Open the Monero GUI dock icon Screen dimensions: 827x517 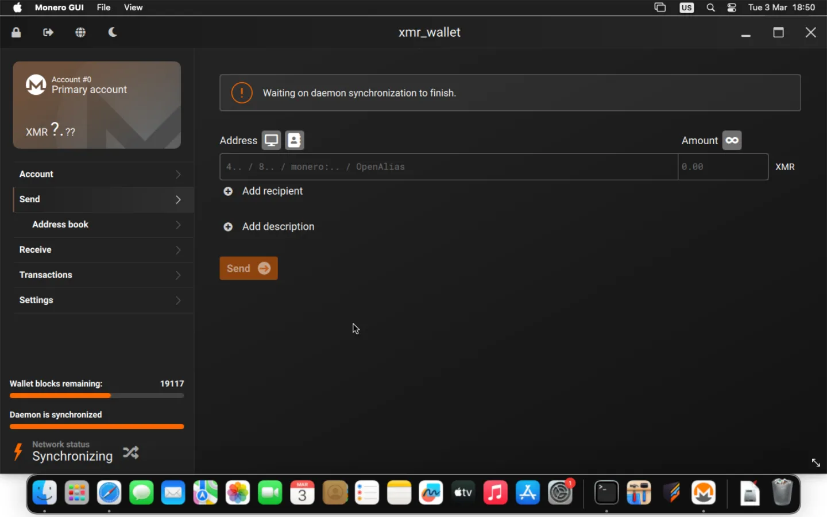(x=704, y=493)
